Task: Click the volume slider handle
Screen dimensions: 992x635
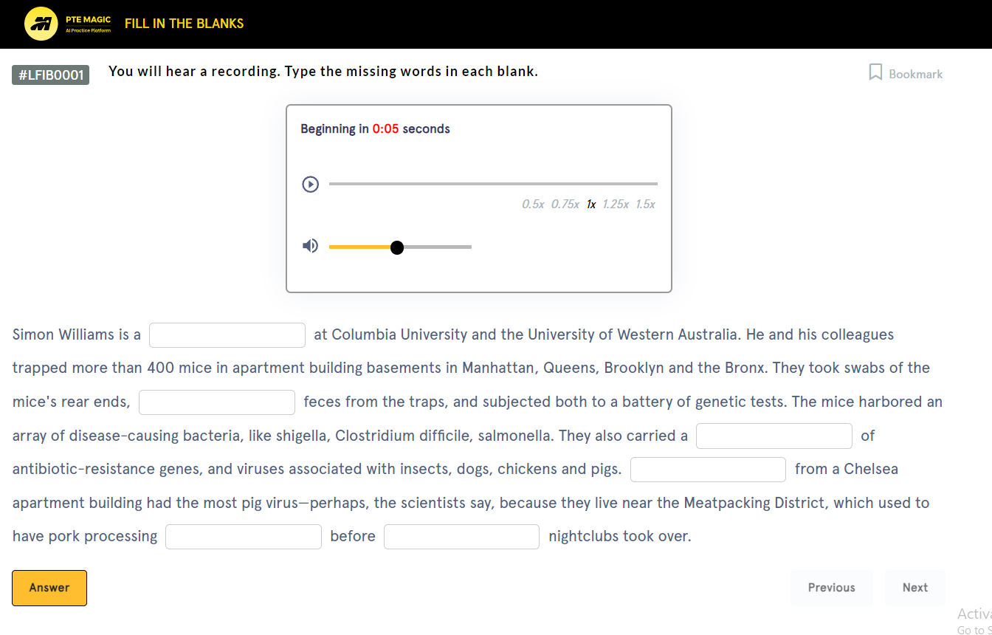Action: click(x=397, y=247)
